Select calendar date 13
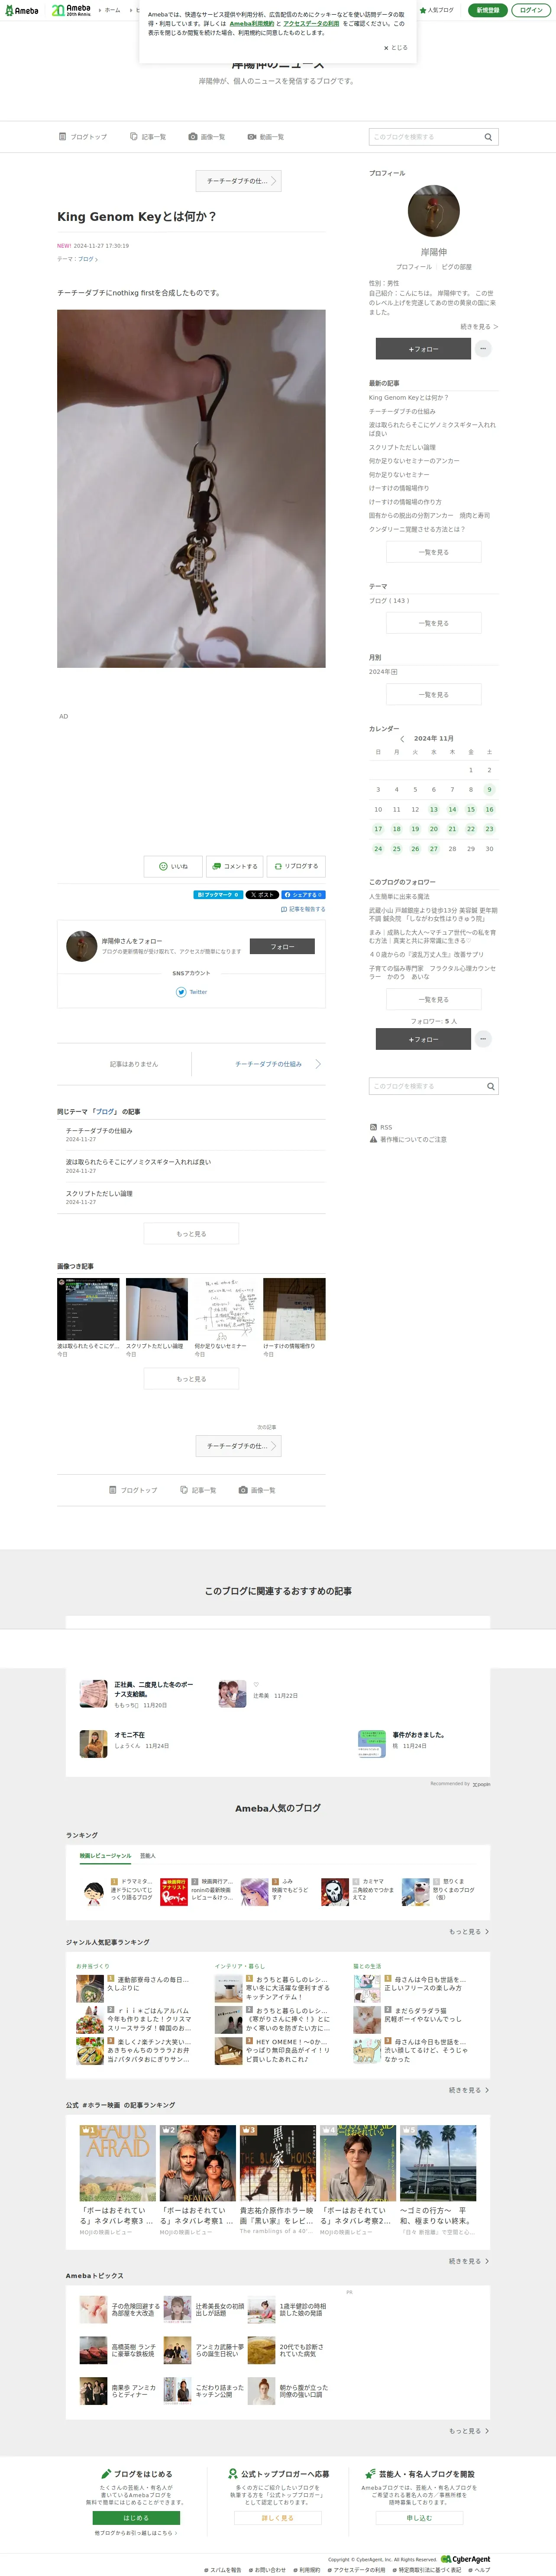This screenshot has width=556, height=2576. [434, 809]
